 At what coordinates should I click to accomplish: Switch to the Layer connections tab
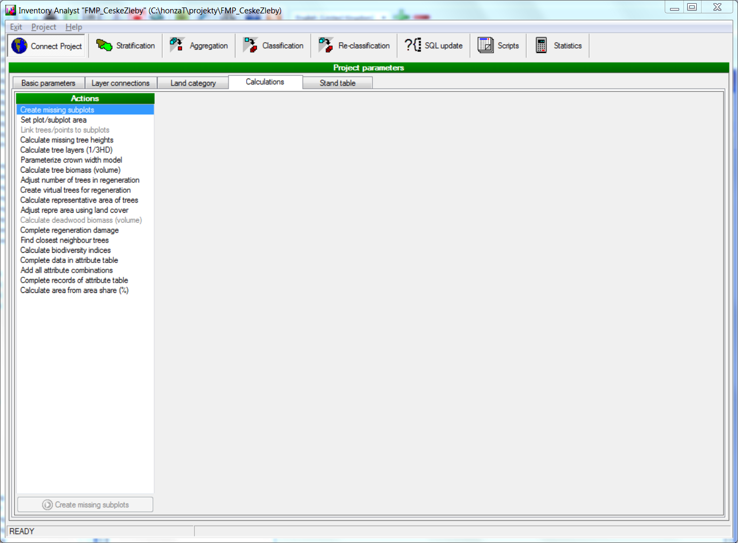(120, 83)
